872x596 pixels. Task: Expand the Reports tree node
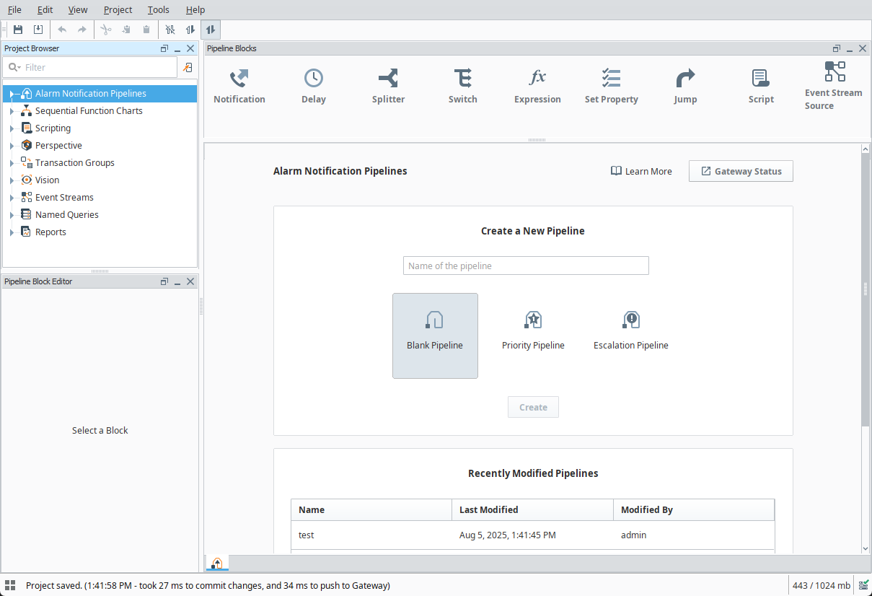click(12, 232)
